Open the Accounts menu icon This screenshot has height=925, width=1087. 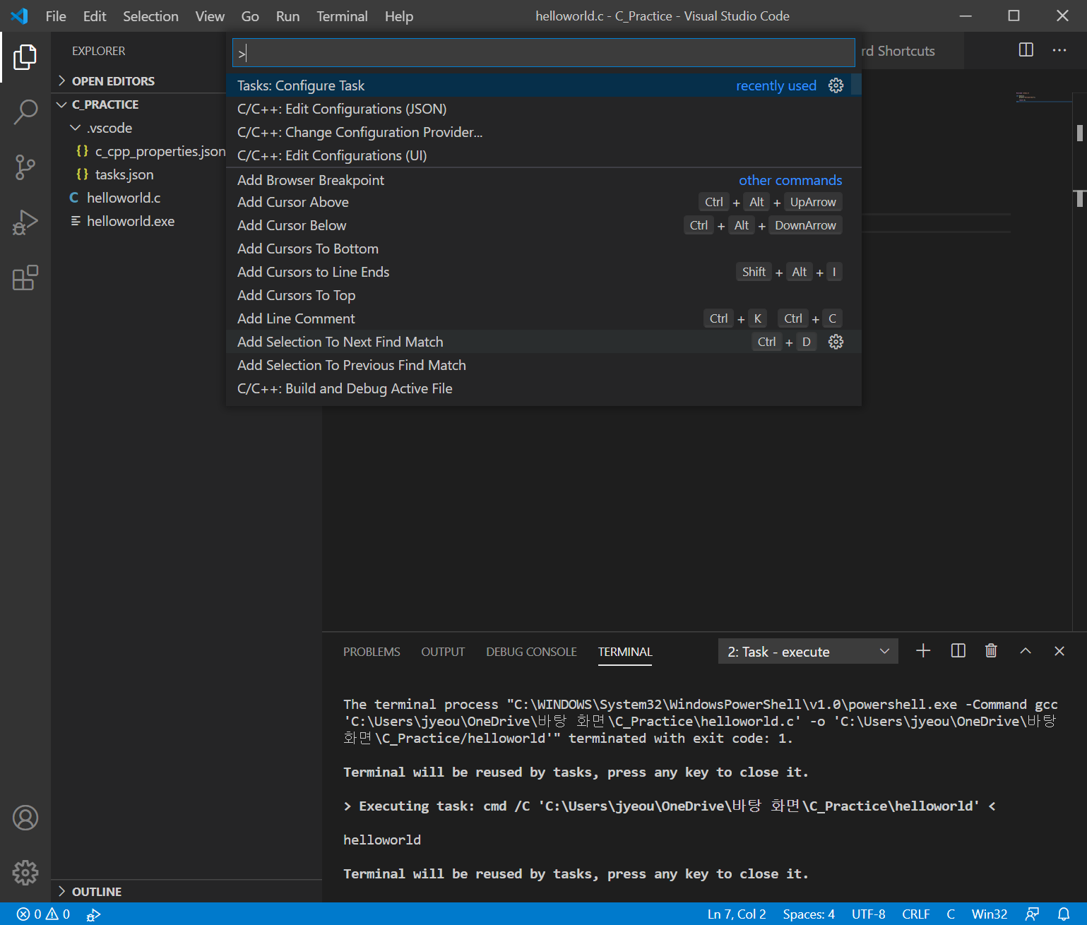click(x=25, y=818)
